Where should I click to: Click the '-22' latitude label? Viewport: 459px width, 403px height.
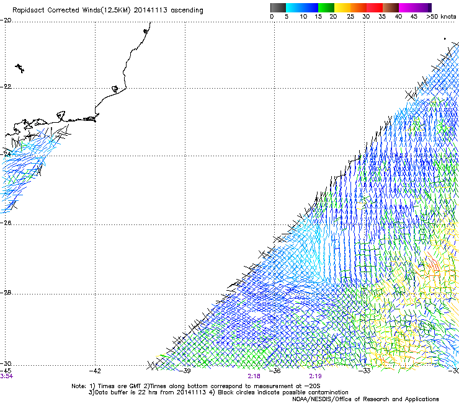coord(6,87)
